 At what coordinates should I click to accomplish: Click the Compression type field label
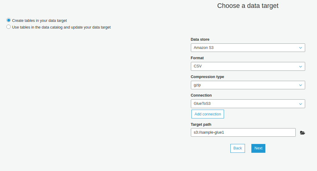point(207,77)
